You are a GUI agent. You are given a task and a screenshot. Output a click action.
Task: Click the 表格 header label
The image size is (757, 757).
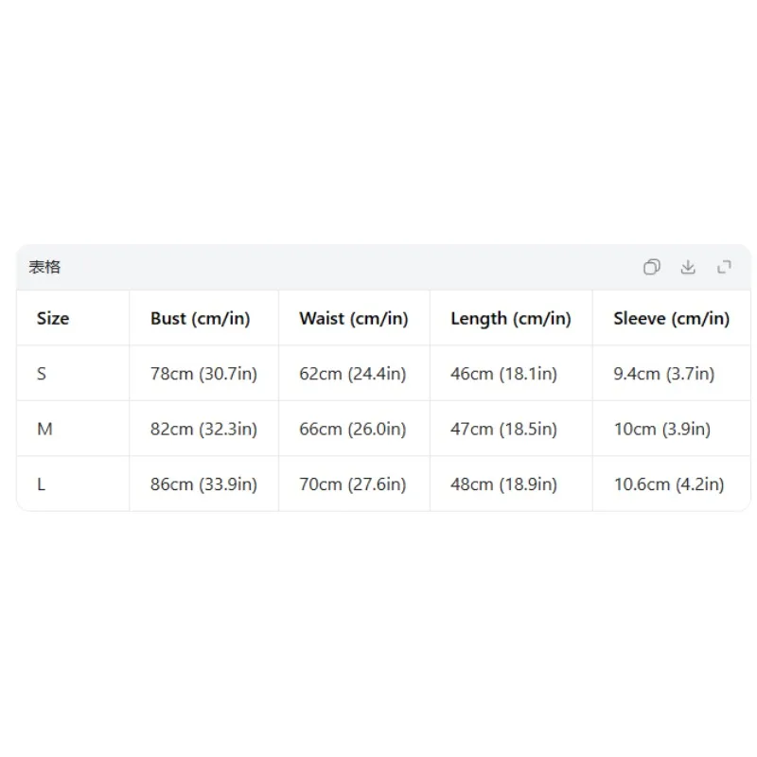pyautogui.click(x=44, y=267)
